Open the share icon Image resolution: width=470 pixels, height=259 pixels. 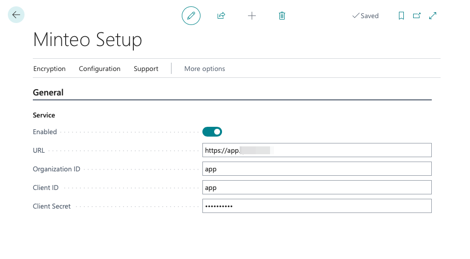tap(221, 16)
